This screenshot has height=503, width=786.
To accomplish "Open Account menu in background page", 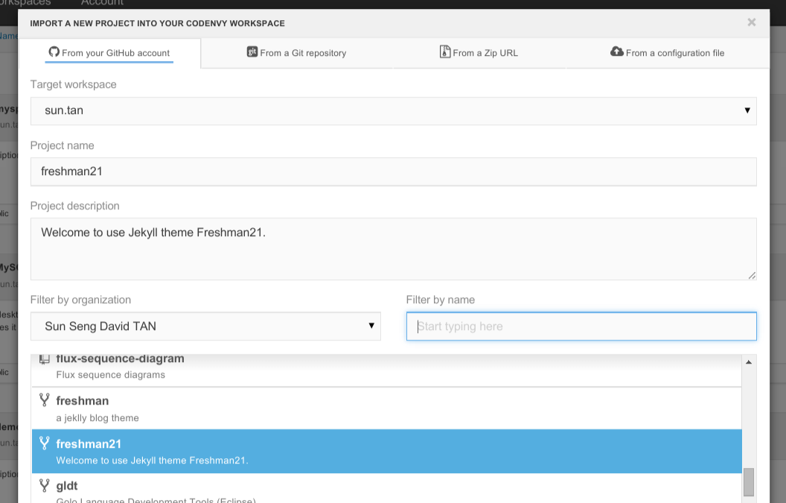I will pyautogui.click(x=102, y=2).
